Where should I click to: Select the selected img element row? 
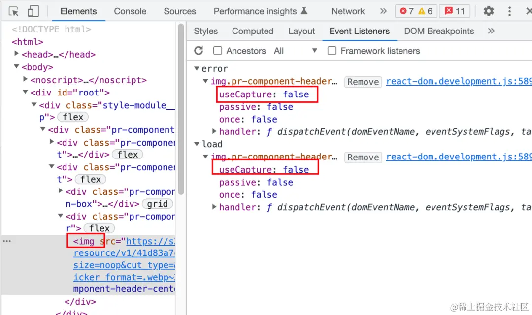click(x=89, y=265)
